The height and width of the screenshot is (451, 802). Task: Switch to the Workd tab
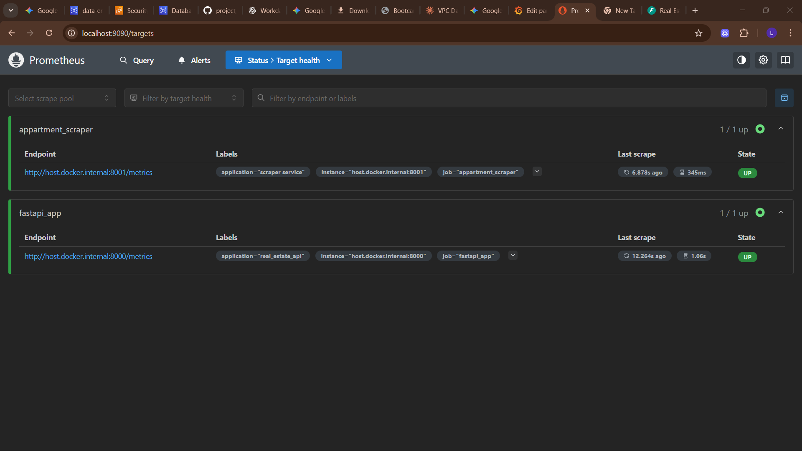coord(264,10)
